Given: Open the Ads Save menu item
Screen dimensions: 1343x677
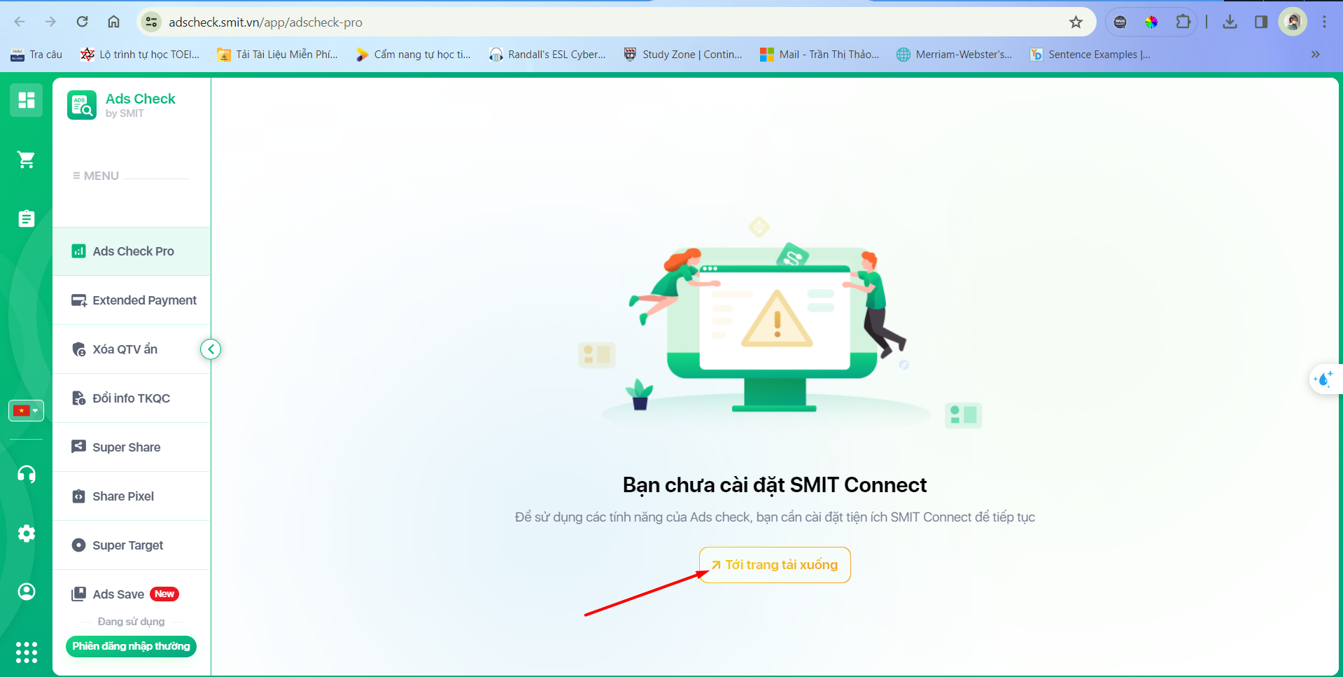Looking at the screenshot, I should [x=119, y=594].
